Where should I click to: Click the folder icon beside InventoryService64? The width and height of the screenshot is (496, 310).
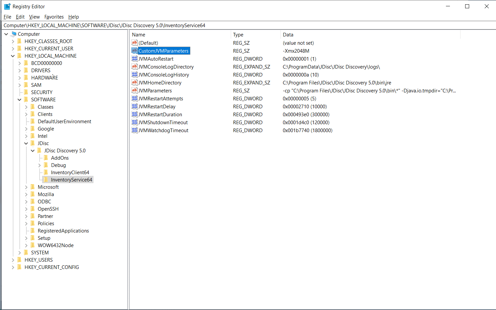(46, 179)
